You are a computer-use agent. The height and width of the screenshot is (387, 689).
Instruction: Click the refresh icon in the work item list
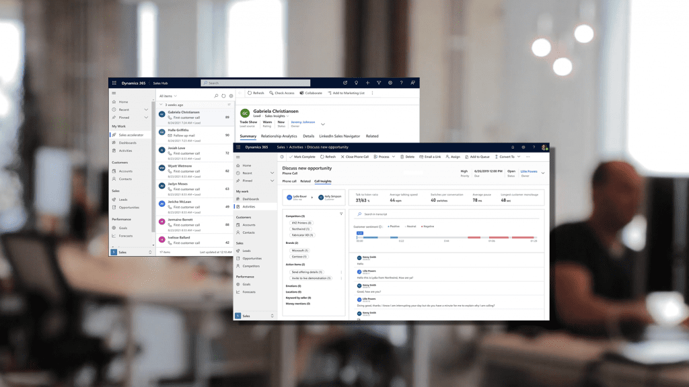(223, 96)
